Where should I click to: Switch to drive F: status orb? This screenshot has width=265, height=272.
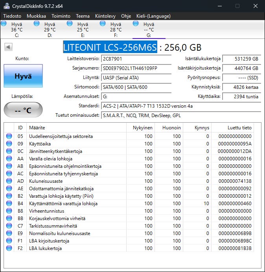pos(103,24)
